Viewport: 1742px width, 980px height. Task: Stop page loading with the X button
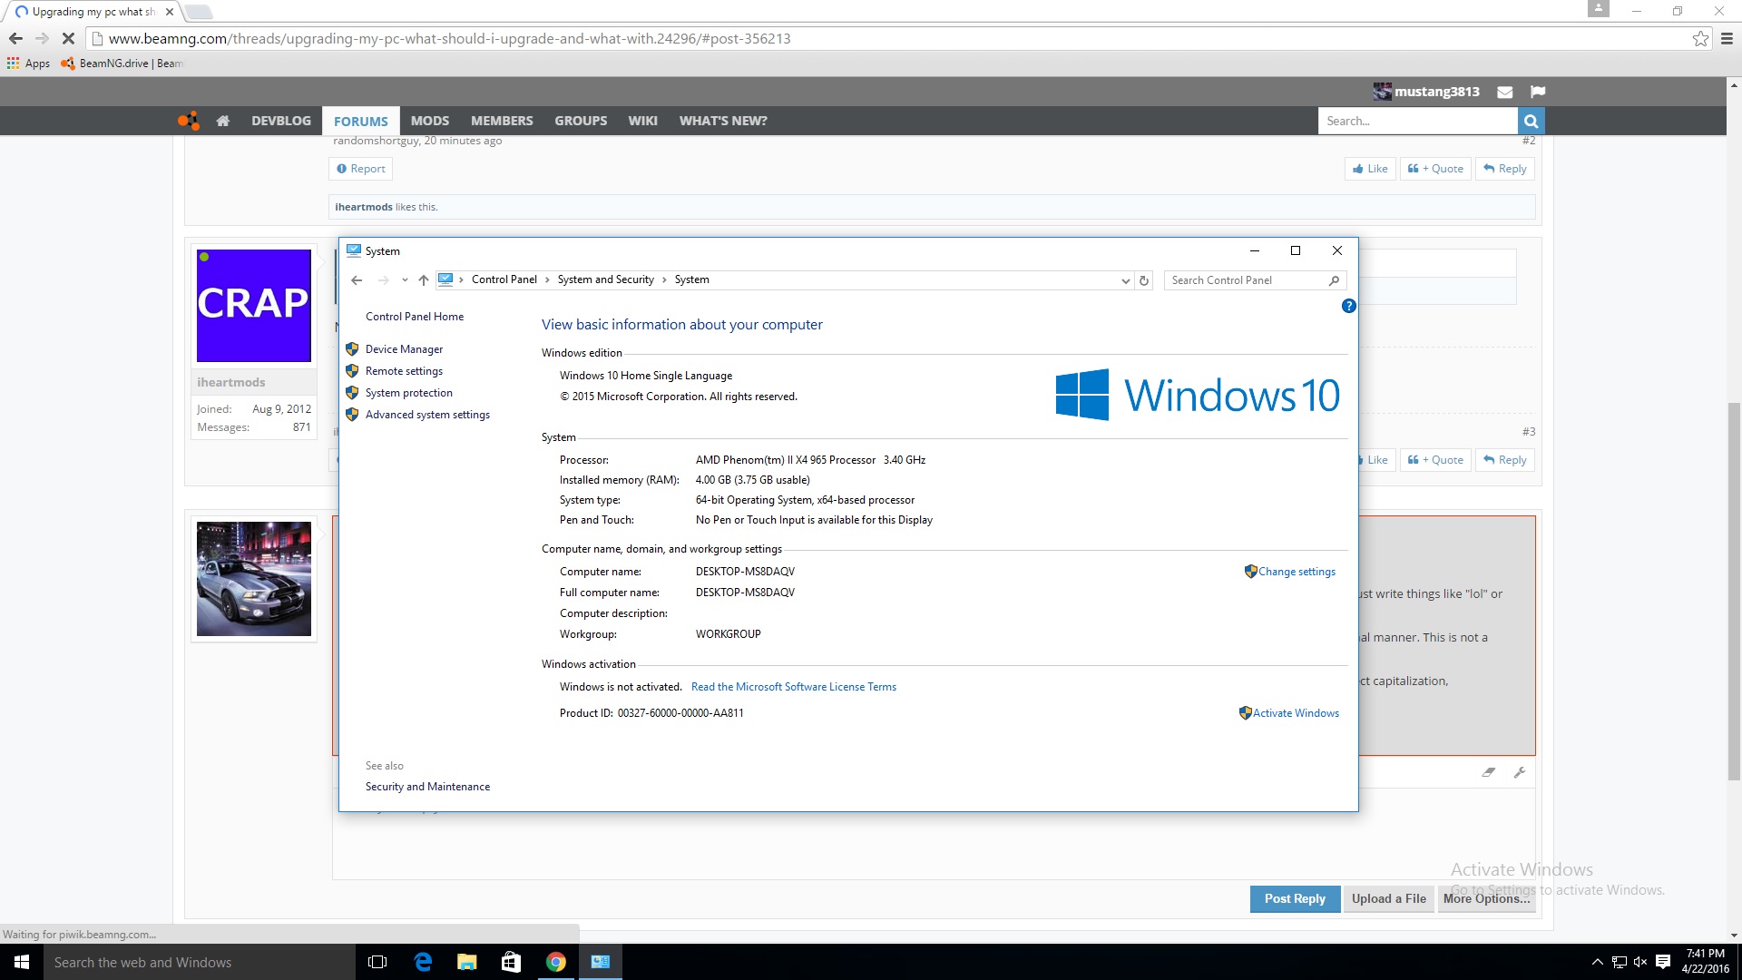pos(68,39)
